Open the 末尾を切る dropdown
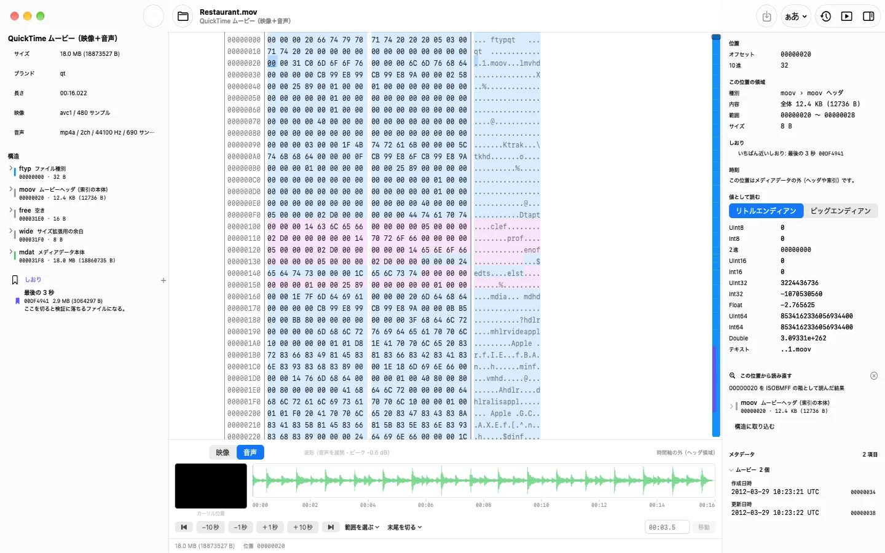The image size is (885, 553). click(x=404, y=527)
